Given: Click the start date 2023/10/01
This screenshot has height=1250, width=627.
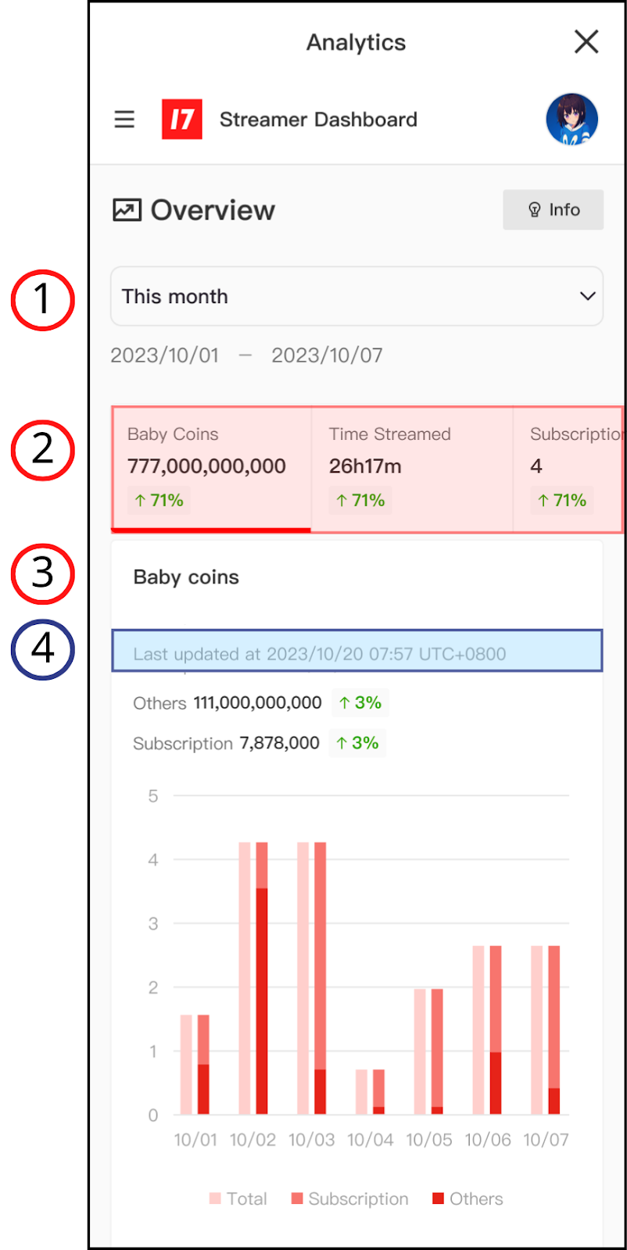Looking at the screenshot, I should (x=165, y=355).
